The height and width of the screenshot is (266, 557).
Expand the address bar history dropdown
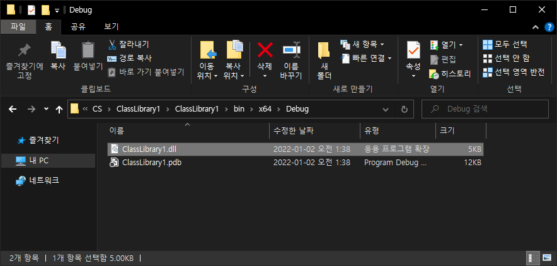pos(386,110)
